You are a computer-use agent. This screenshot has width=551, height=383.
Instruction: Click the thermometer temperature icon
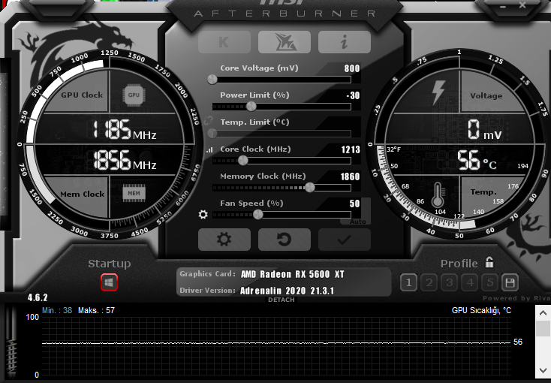438,195
